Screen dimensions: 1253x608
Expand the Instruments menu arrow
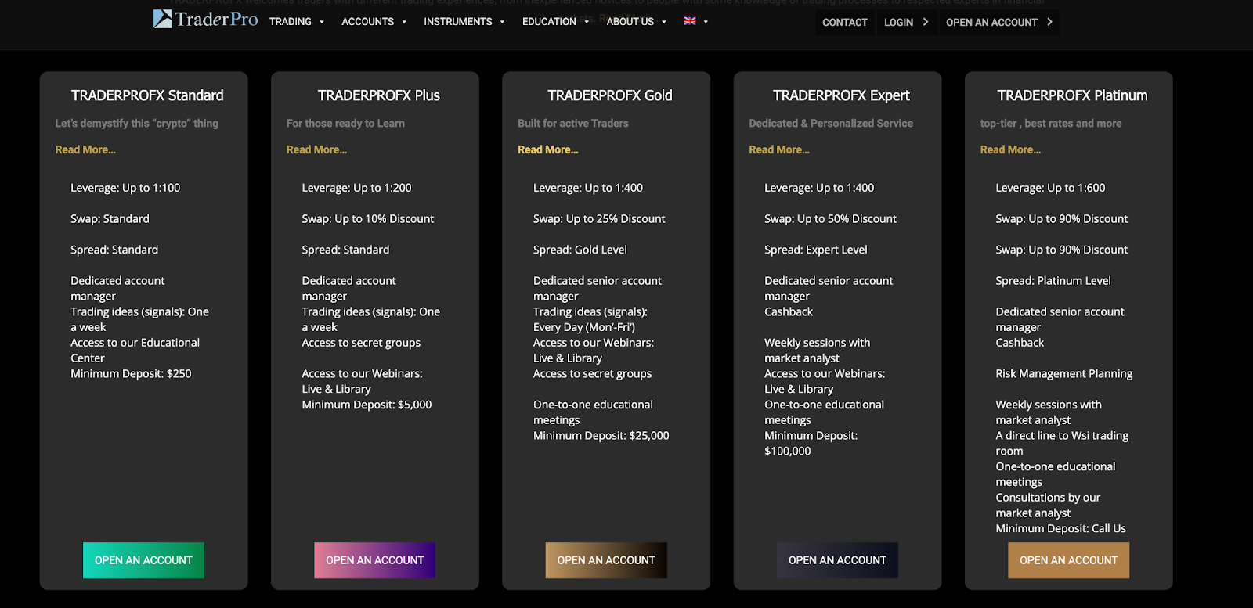pos(502,22)
